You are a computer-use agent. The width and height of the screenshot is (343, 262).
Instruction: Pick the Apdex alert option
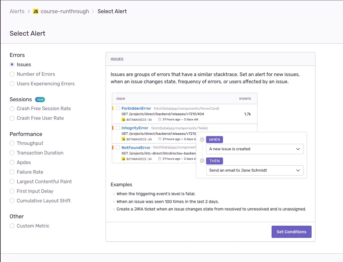12,162
